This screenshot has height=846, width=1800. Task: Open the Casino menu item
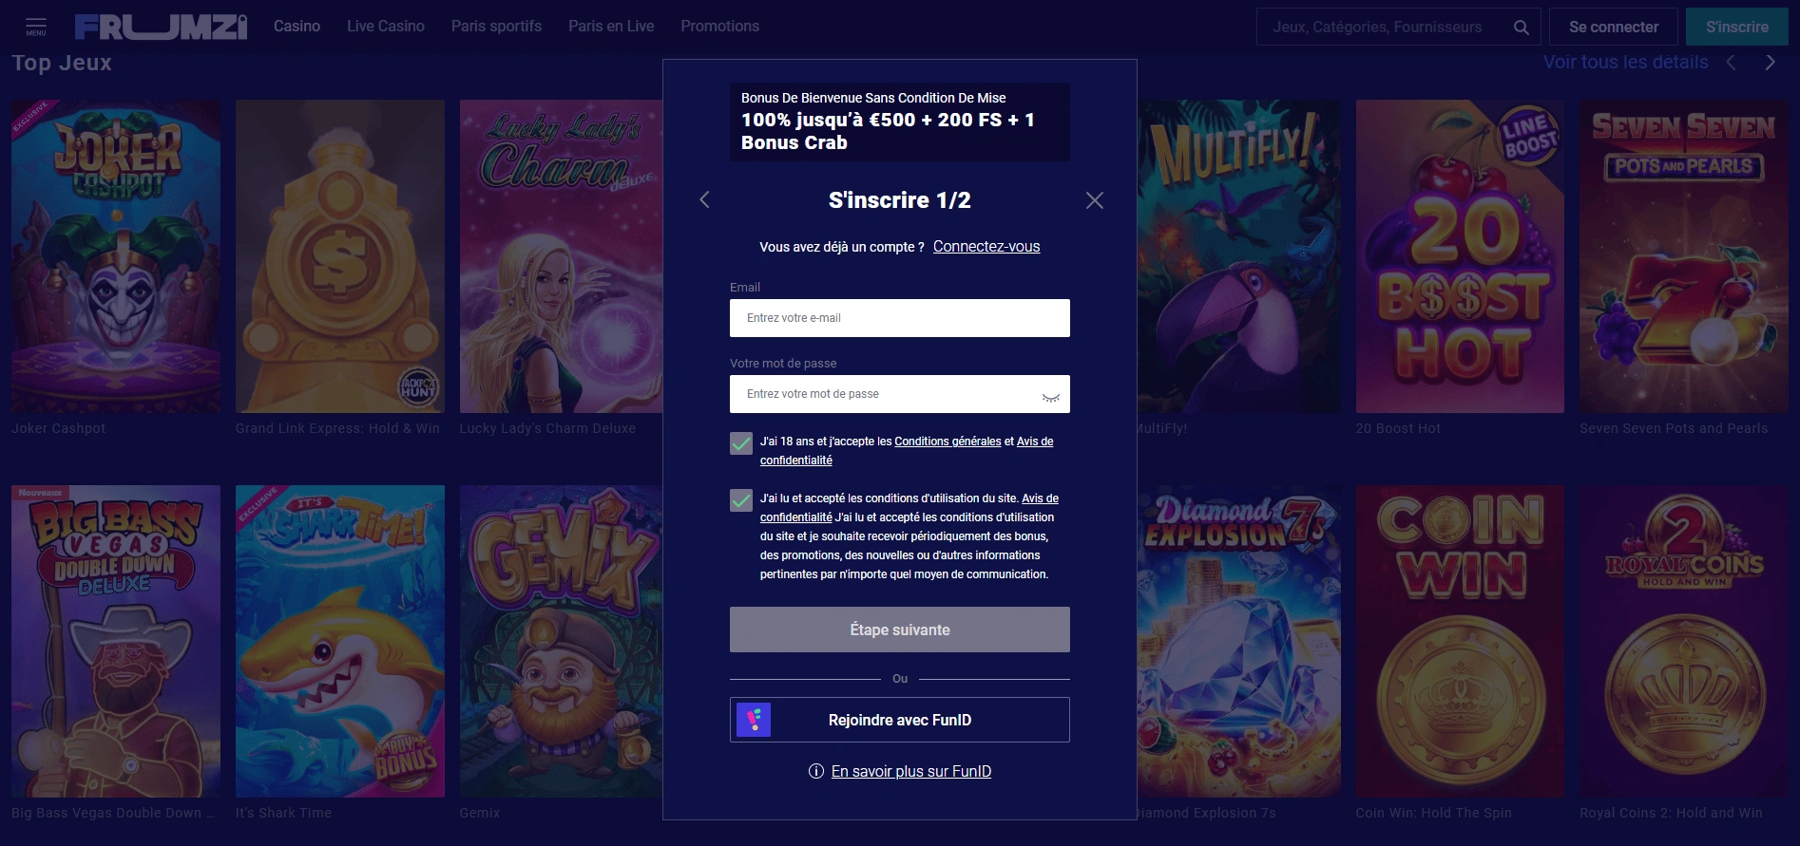[x=297, y=27]
